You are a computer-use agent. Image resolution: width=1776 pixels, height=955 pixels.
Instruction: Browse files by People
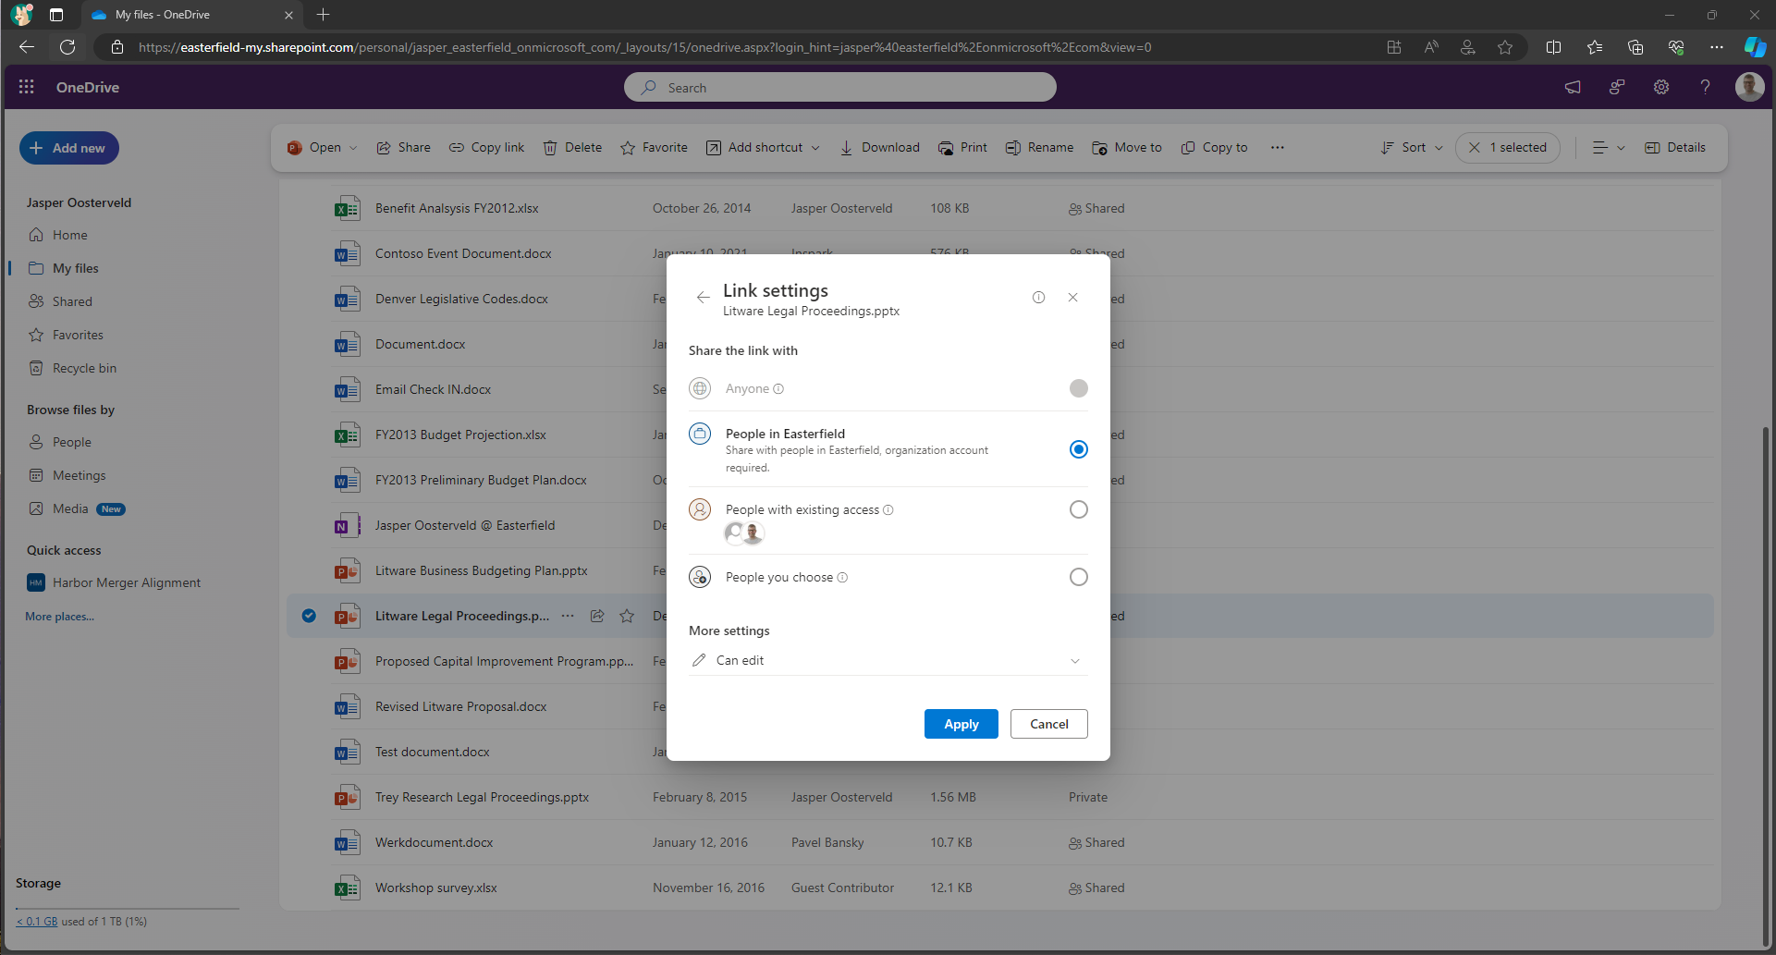71,442
